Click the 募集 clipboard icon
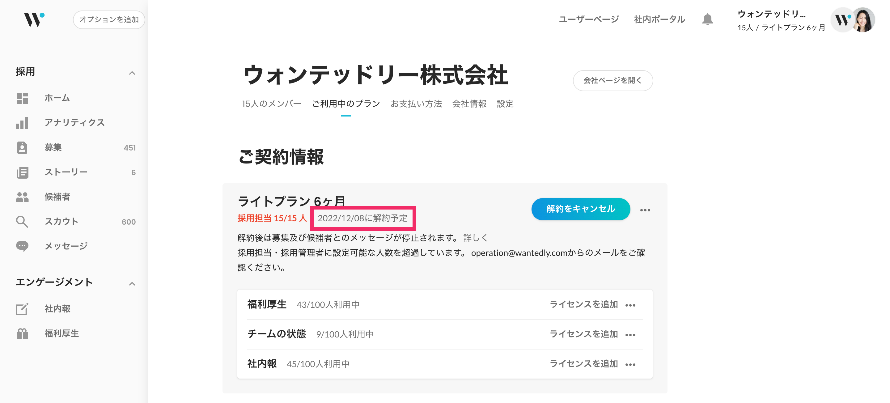This screenshot has width=890, height=403. tap(22, 148)
